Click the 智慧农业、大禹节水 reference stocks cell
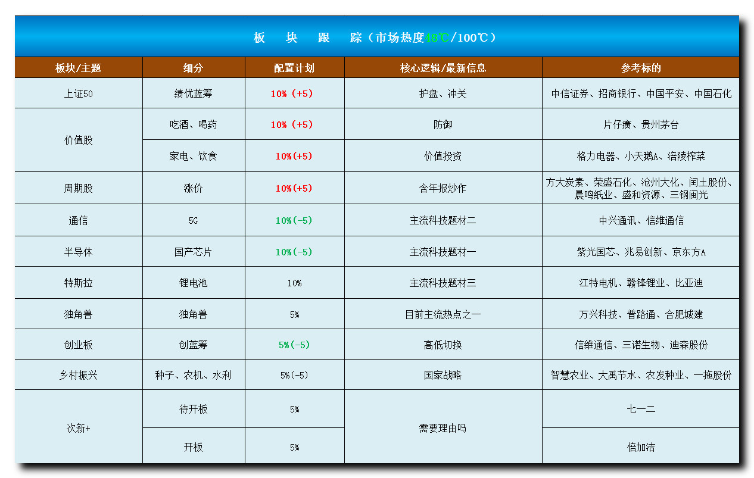 641,375
